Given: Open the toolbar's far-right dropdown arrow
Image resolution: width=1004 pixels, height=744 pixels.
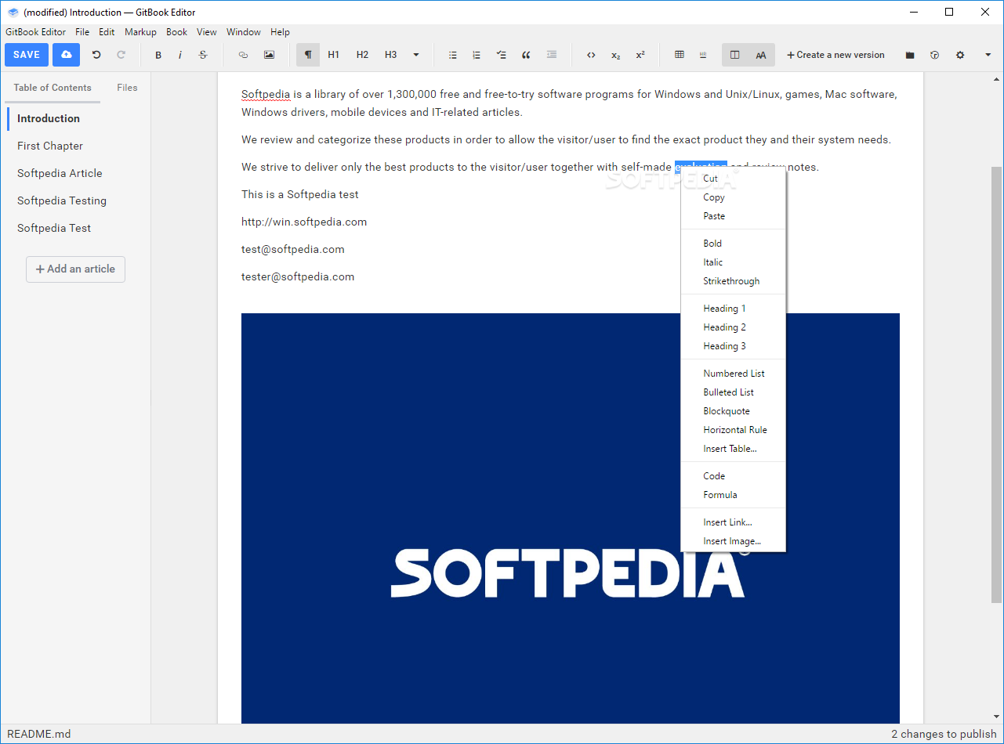Looking at the screenshot, I should [x=988, y=55].
